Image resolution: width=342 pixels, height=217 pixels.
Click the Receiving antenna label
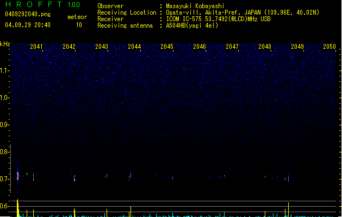[x=125, y=25]
